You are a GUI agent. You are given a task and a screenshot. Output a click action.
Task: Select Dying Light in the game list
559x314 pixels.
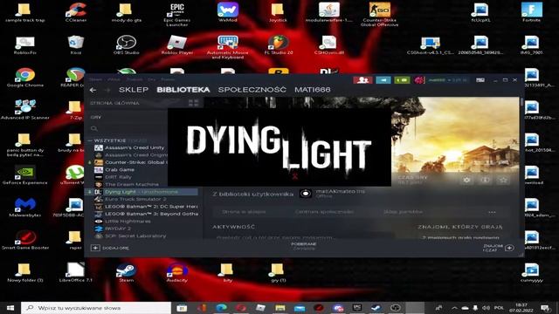(x=141, y=192)
